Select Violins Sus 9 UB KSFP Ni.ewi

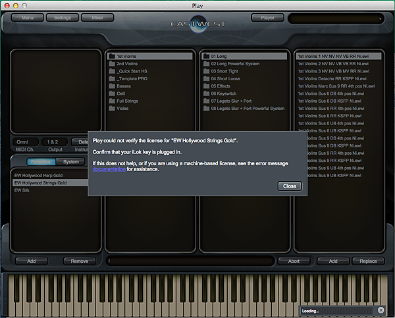(344, 175)
